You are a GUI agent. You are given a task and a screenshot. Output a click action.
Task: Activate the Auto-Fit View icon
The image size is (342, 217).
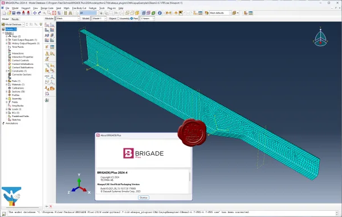pyautogui.click(x=54, y=13)
